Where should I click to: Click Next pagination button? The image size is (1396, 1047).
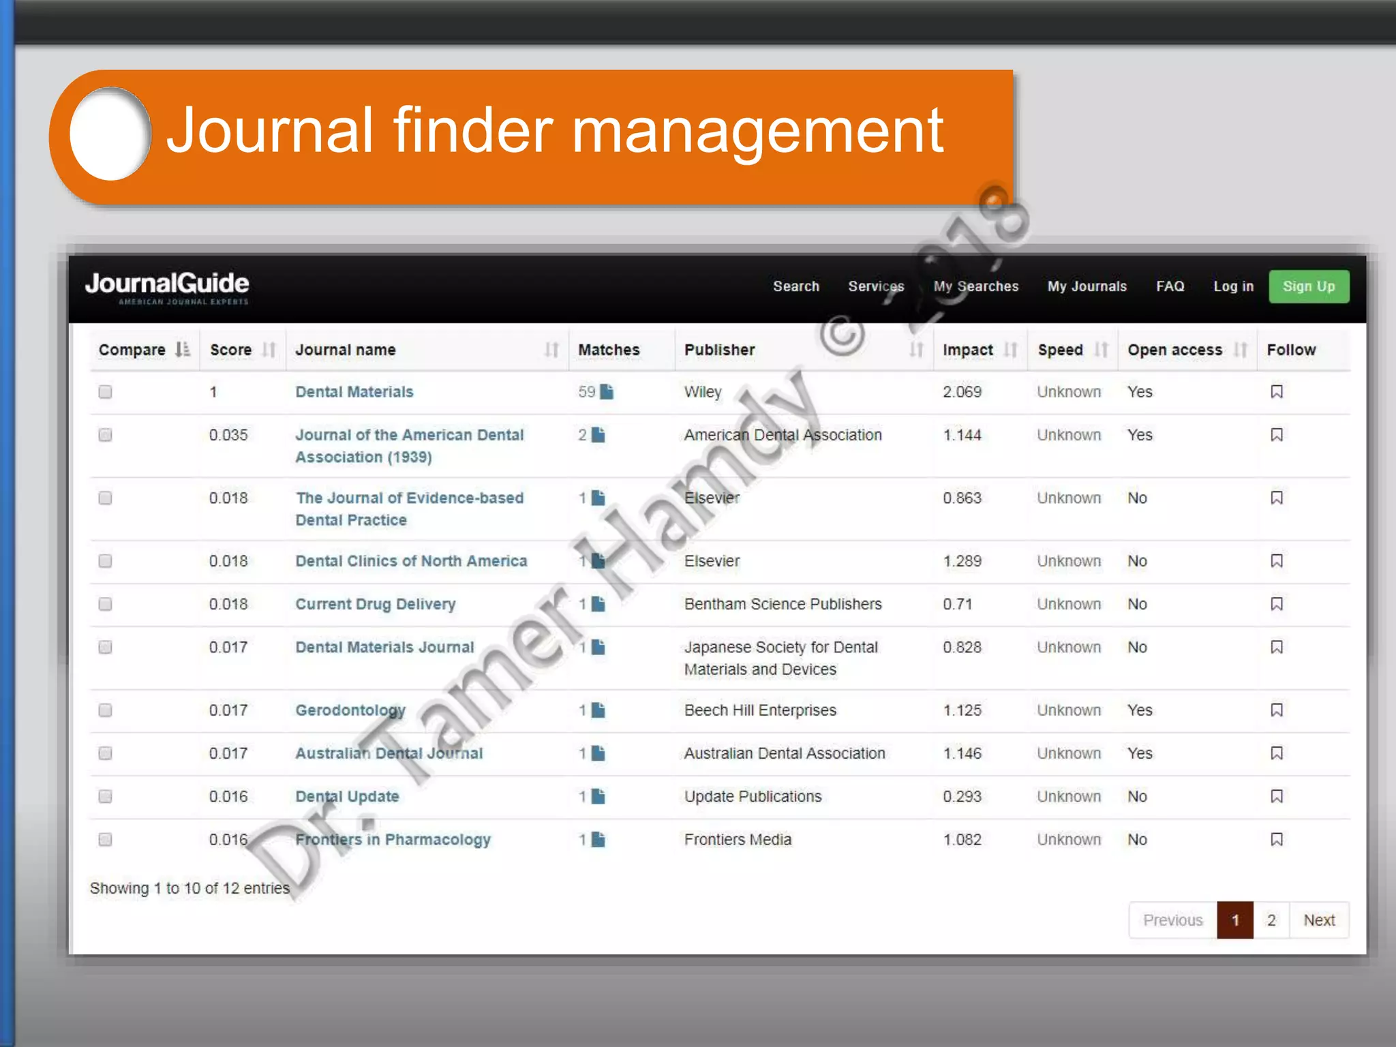pos(1319,920)
